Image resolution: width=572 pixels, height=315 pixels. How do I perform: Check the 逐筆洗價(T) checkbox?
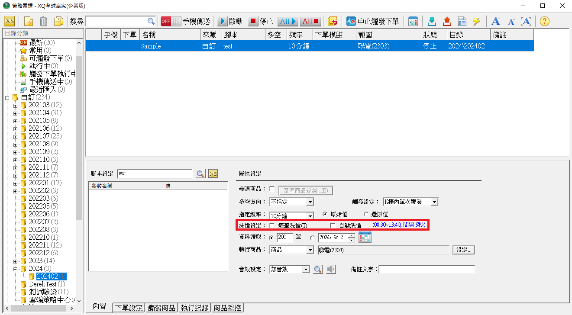pyautogui.click(x=272, y=225)
